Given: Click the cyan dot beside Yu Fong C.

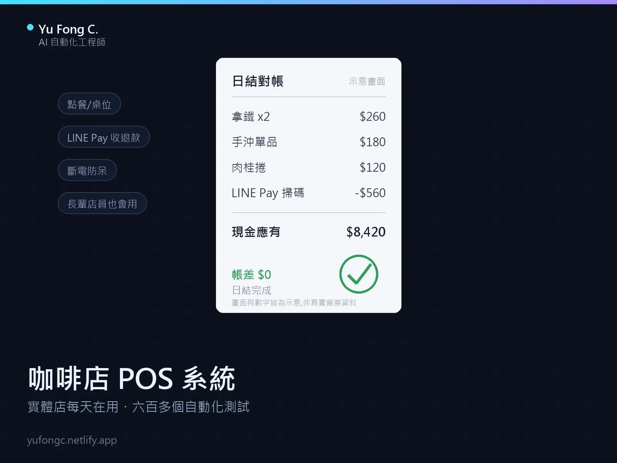Looking at the screenshot, I should tap(30, 27).
